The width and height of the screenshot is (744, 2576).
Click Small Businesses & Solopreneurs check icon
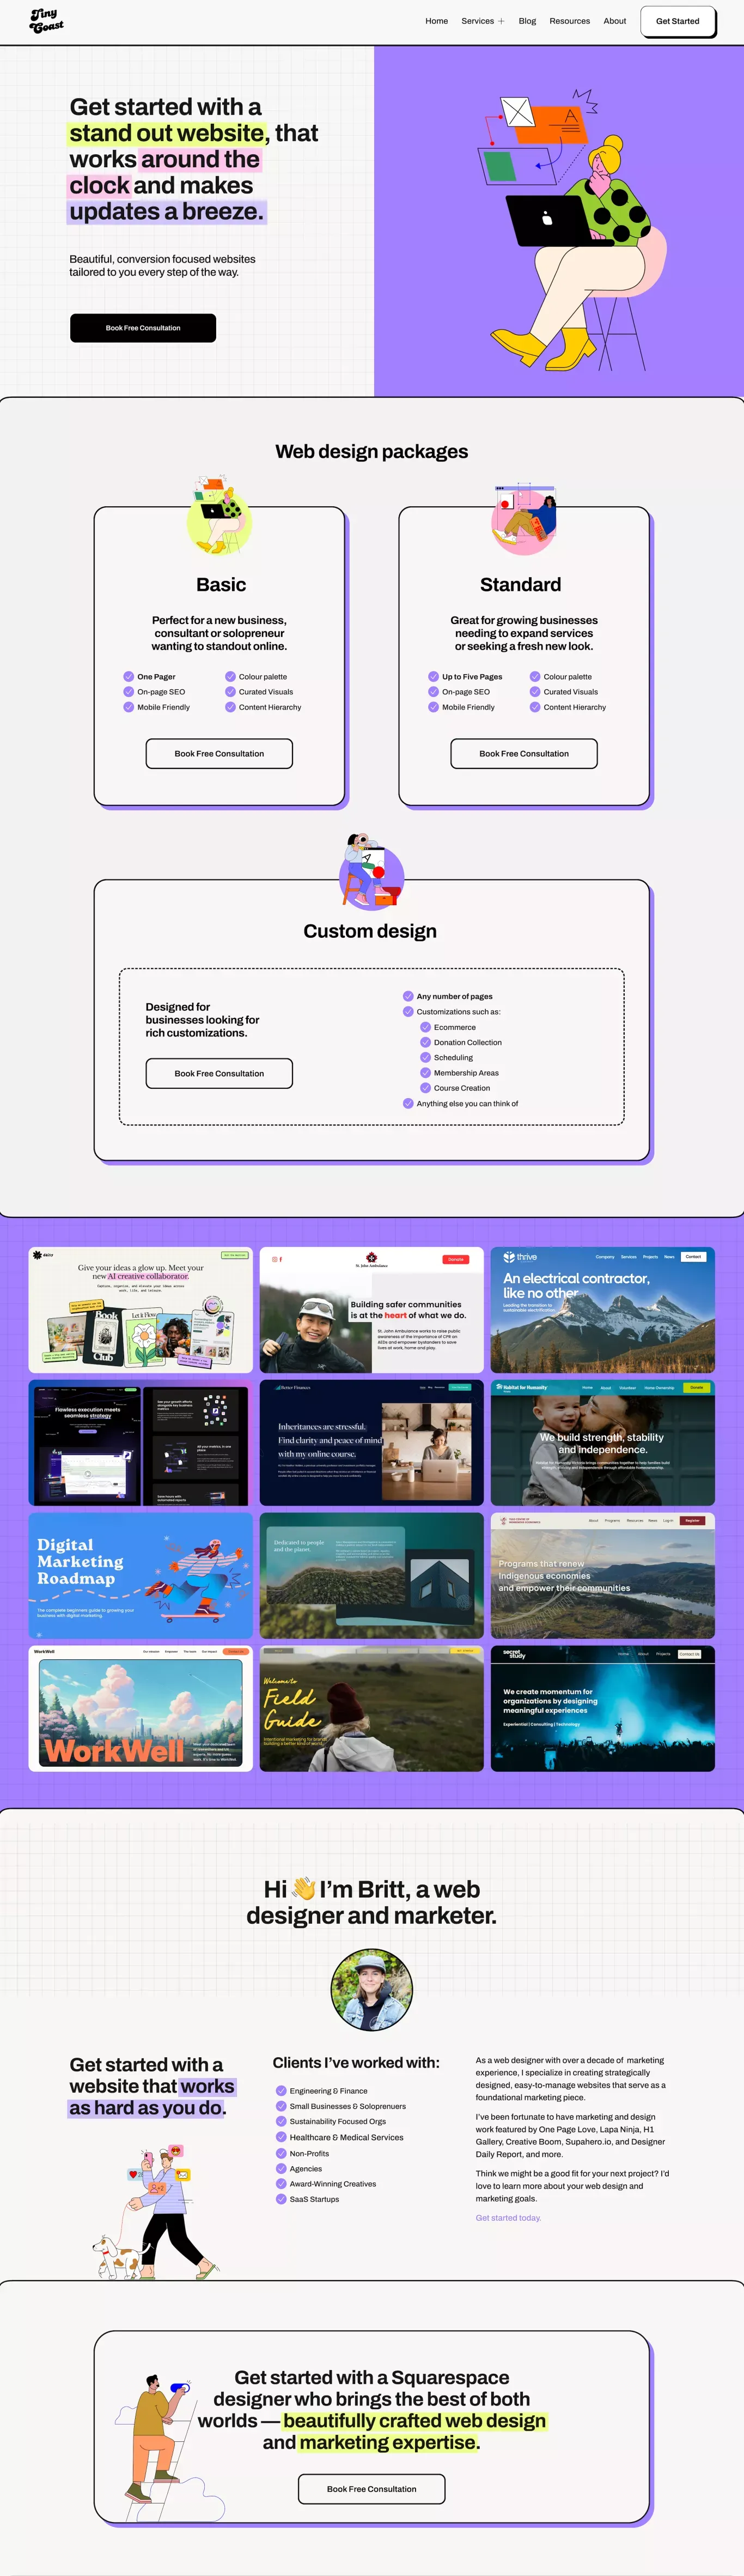(281, 2105)
